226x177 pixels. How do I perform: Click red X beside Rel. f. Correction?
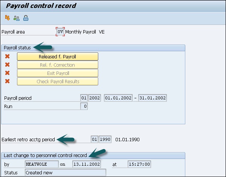[x=7, y=65]
